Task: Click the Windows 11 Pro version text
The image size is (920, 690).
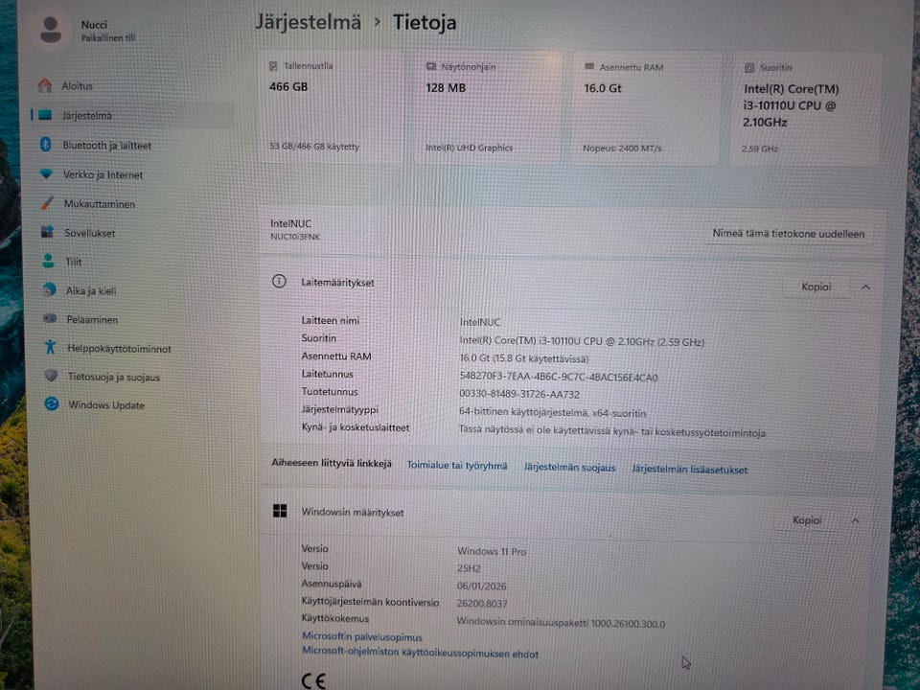Action: (x=492, y=552)
